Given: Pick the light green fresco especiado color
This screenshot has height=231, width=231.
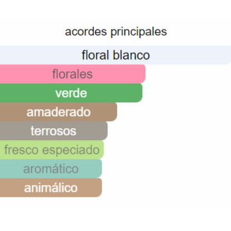Looking at the screenshot, I should pos(102,150).
